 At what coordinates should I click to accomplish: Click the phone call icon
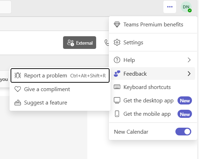pyautogui.click(x=107, y=43)
